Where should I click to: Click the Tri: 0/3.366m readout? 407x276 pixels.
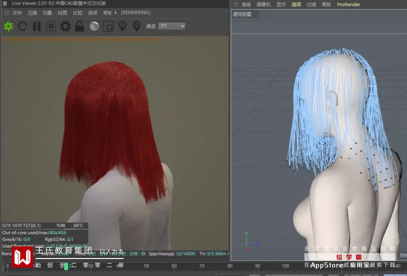coord(213,253)
